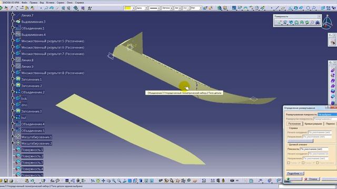
Task: Open the Сервис menu
Action: pyautogui.click(x=61, y=3)
